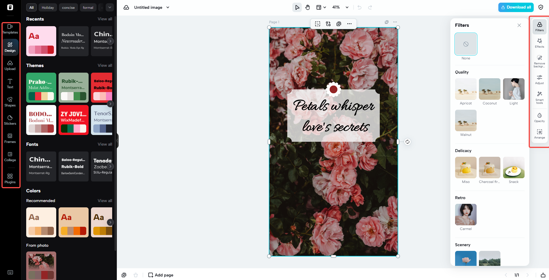The width and height of the screenshot is (549, 280).
Task: Select the From photo color palette
Action: (41, 266)
